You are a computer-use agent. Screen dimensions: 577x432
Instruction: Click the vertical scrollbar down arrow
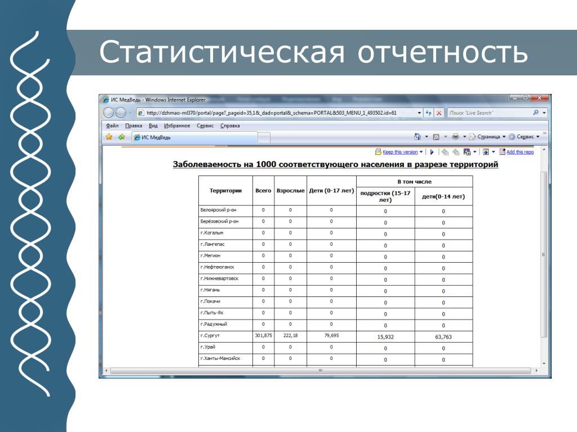click(544, 364)
